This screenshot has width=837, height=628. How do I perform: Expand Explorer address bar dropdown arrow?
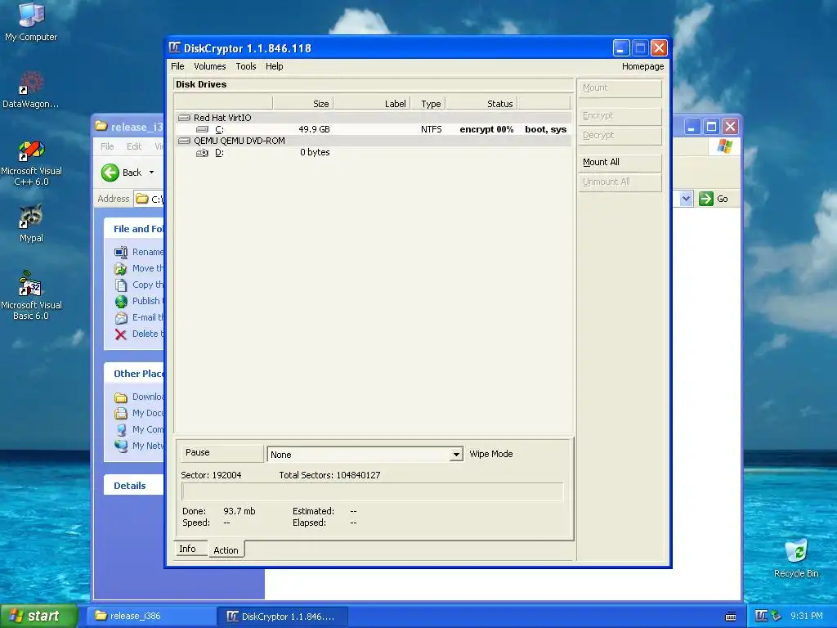(x=686, y=199)
